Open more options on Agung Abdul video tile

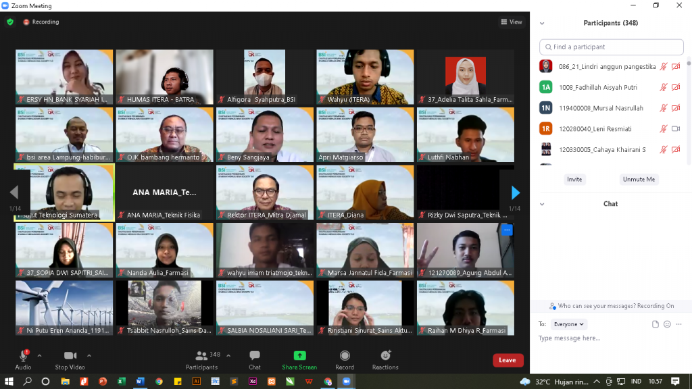[507, 230]
